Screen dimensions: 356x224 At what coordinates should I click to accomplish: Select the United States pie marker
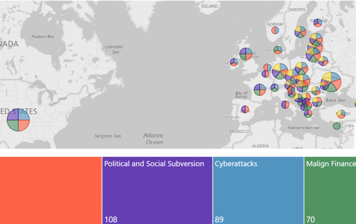point(18,120)
